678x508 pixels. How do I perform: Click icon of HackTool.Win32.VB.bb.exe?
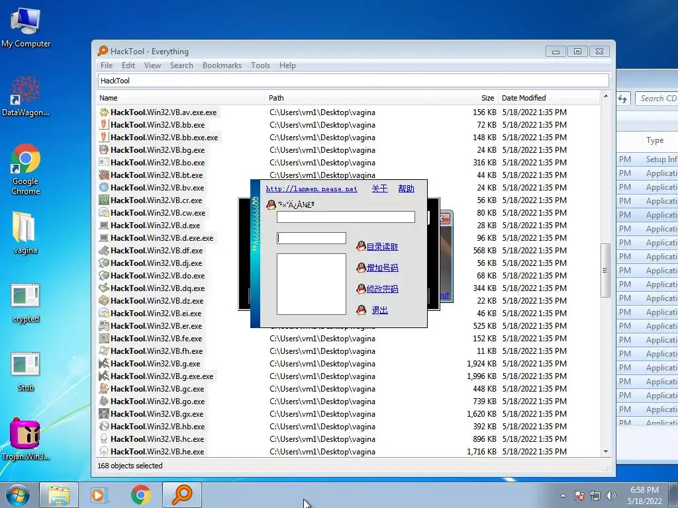[x=104, y=125]
